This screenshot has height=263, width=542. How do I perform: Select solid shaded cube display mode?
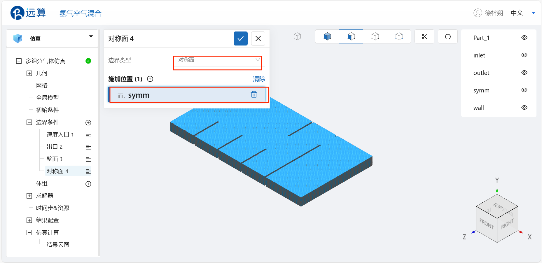[x=327, y=36]
